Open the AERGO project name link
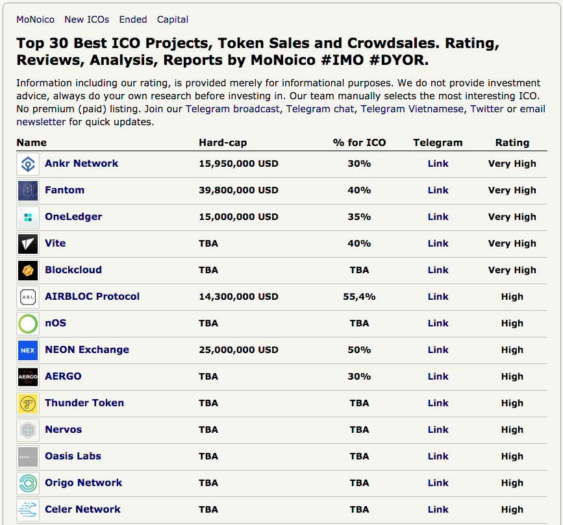This screenshot has height=525, width=563. point(63,376)
